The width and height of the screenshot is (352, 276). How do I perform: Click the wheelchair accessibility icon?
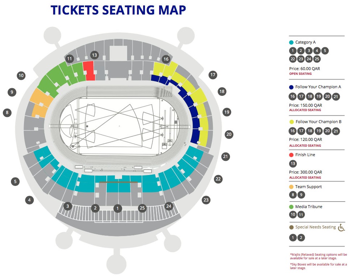click(x=341, y=227)
